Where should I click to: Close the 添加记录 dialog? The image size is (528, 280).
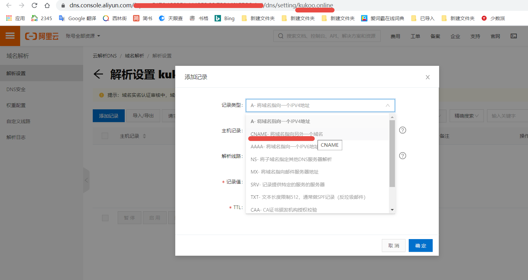(x=428, y=77)
